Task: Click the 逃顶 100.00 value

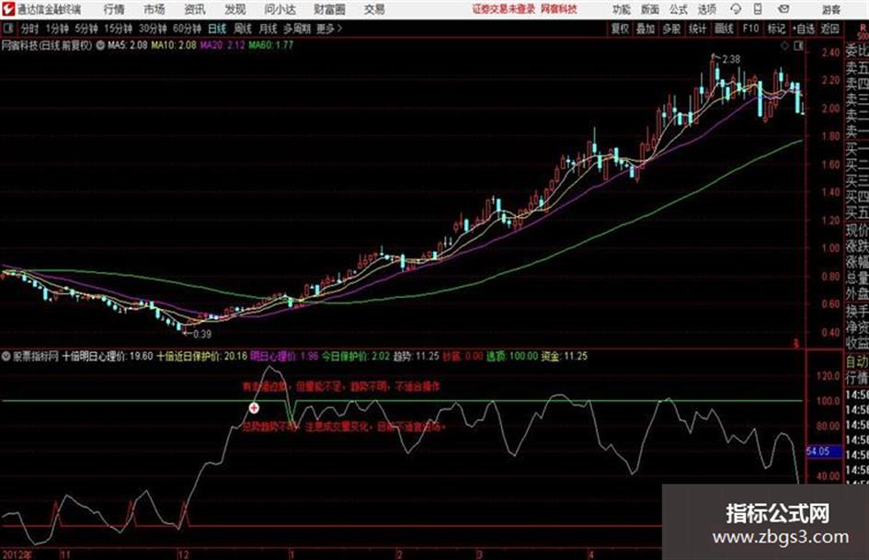Action: 512,356
